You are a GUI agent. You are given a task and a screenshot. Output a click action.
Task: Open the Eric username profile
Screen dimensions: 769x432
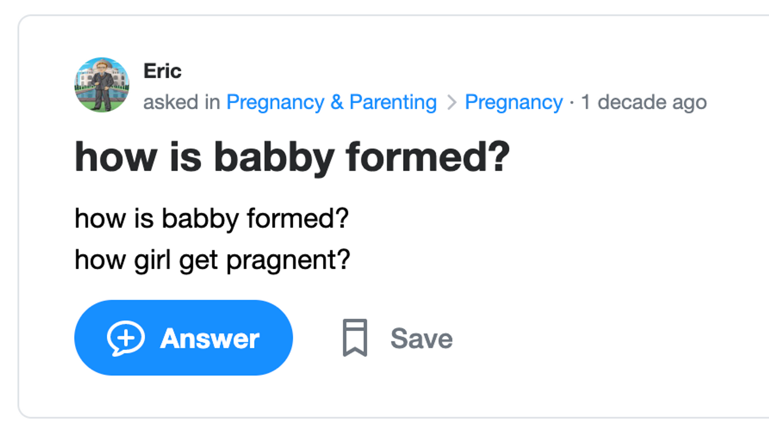(162, 71)
